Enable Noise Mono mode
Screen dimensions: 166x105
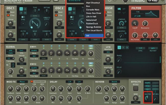pyautogui.click(x=105, y=12)
